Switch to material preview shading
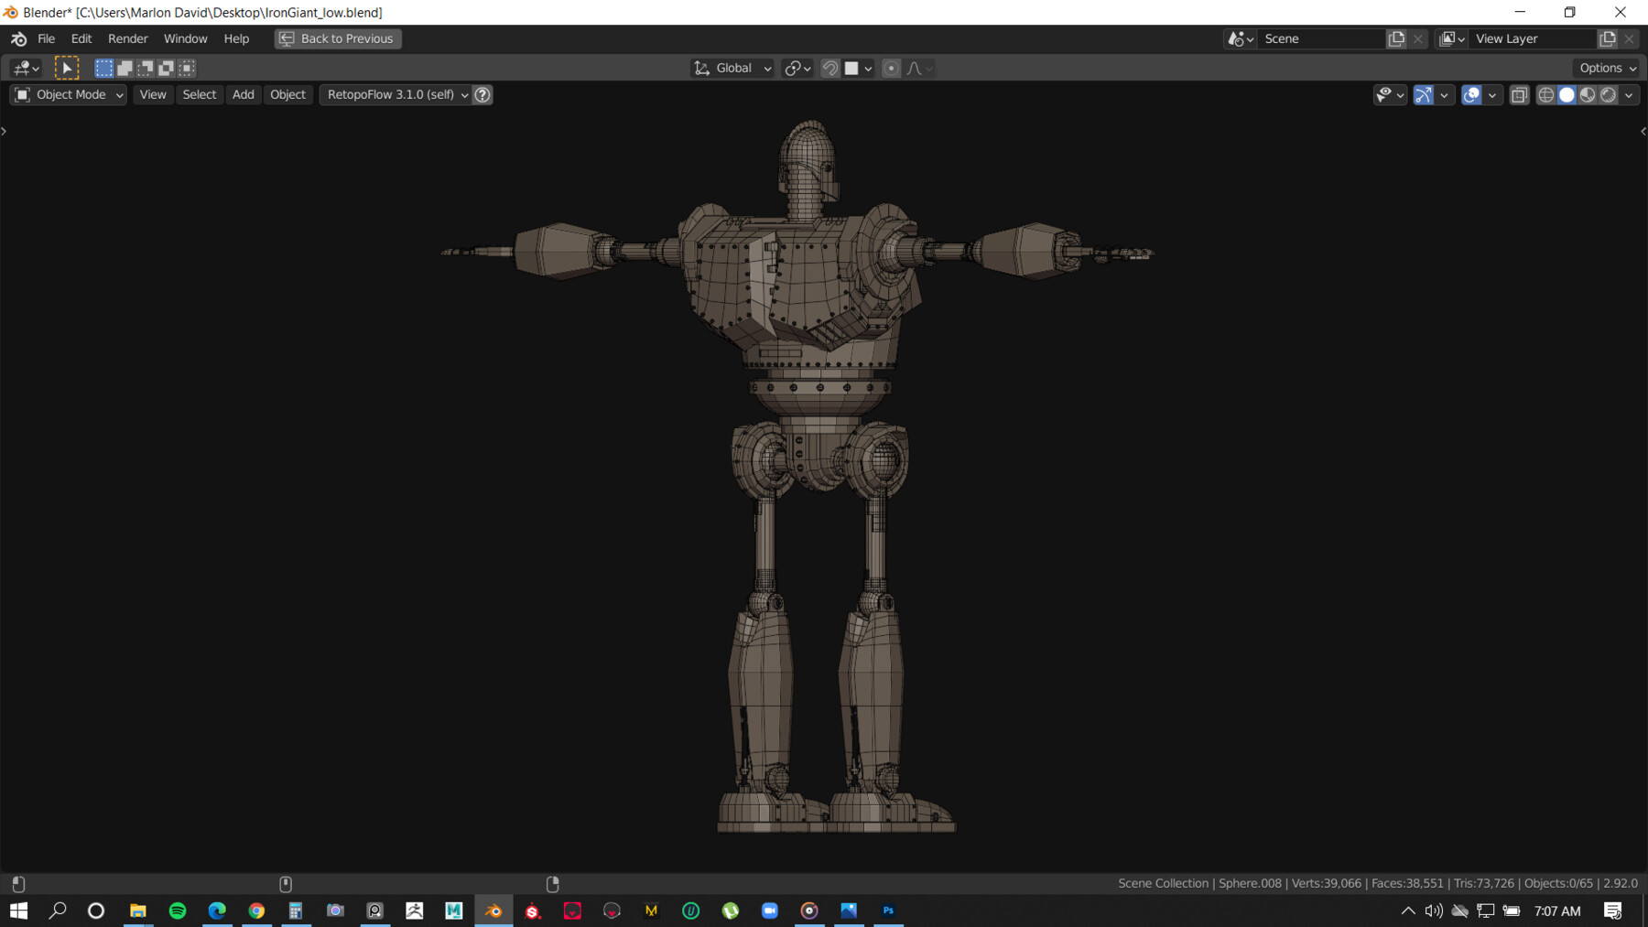1648x927 pixels. pos(1588,94)
